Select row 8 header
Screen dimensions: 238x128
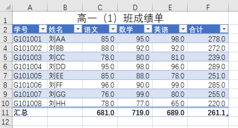click(6, 84)
